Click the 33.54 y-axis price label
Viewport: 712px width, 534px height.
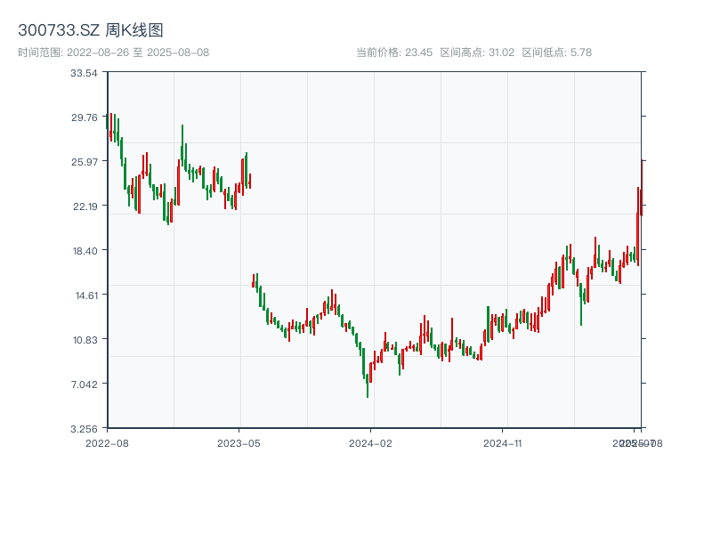point(85,73)
